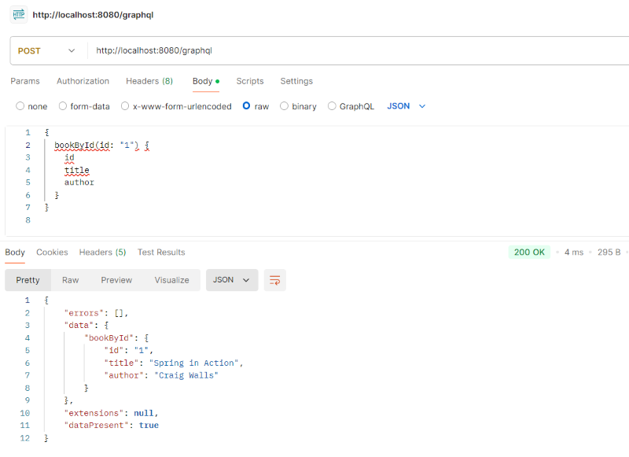Open the Visualize response view
Viewport: 629px width, 457px height.
171,280
